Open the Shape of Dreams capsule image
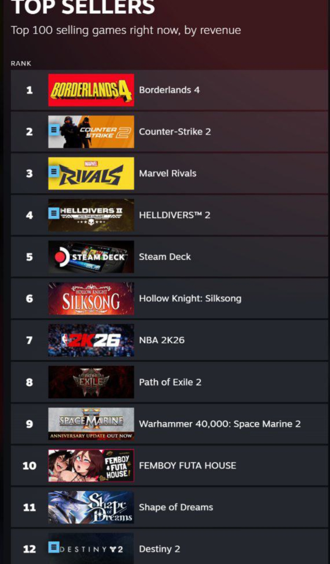Viewport: 330px width, 564px height. (91, 507)
